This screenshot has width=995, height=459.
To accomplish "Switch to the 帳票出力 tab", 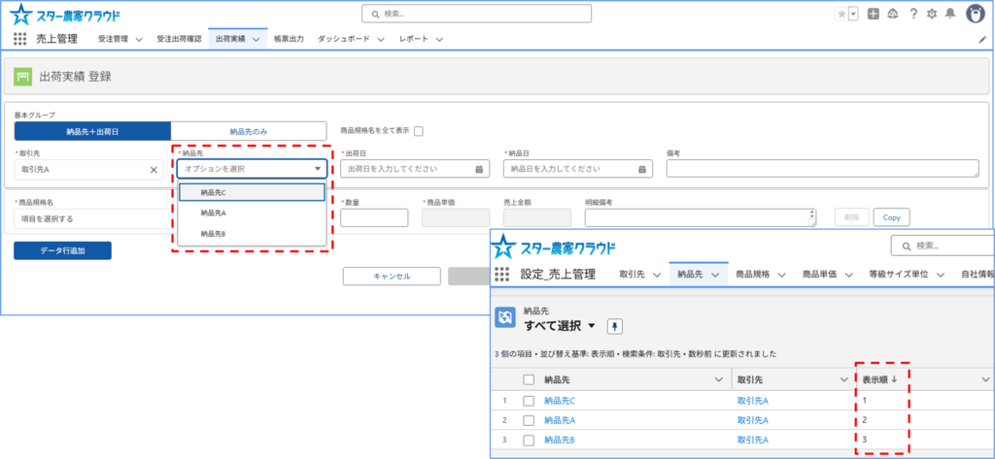I will click(x=288, y=39).
